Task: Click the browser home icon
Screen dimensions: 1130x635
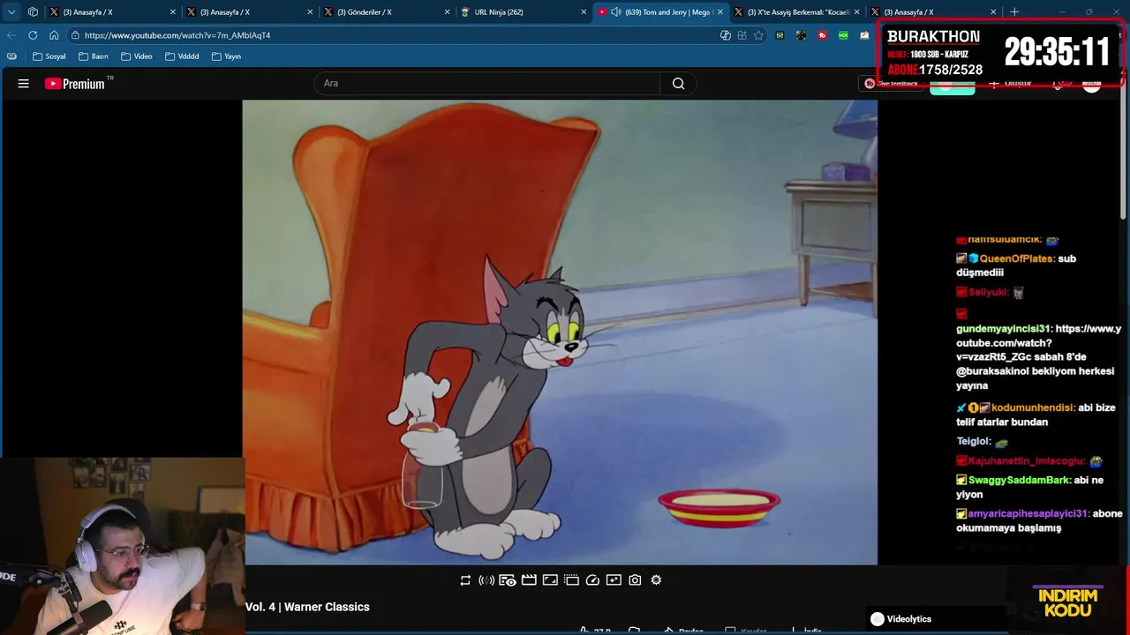Action: tap(54, 35)
